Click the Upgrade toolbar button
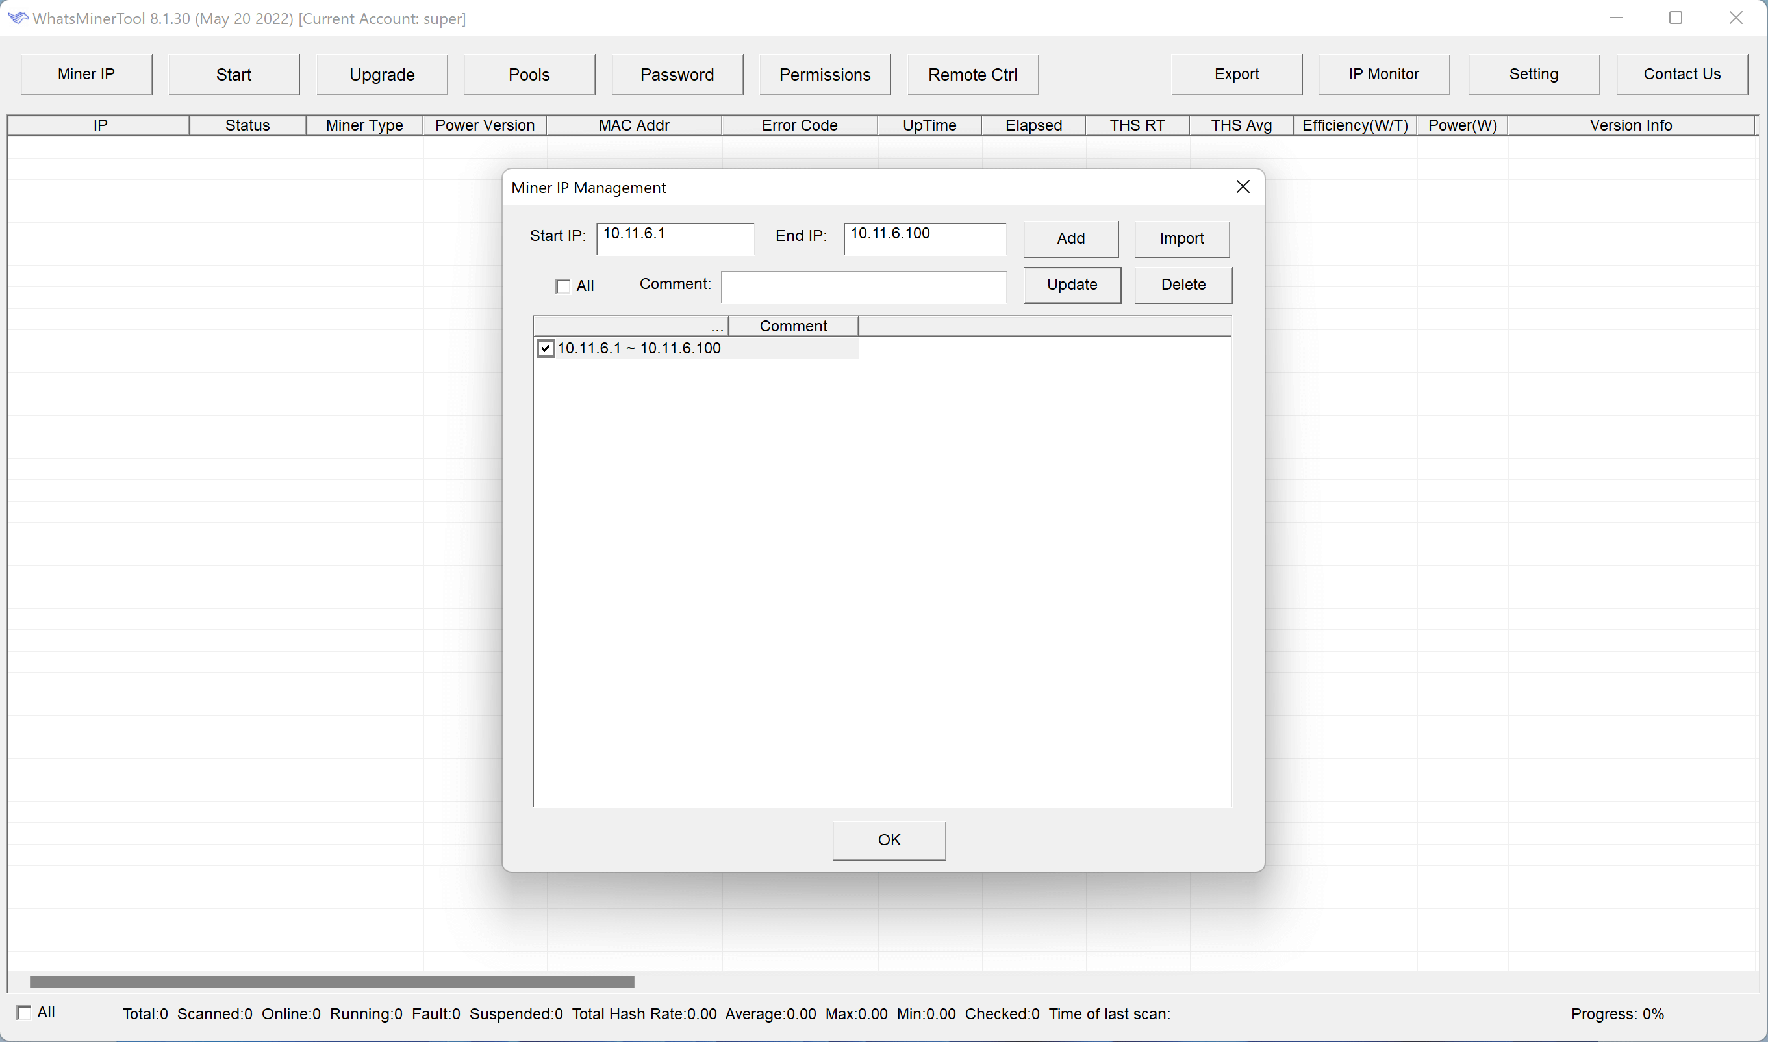This screenshot has height=1042, width=1768. click(381, 75)
